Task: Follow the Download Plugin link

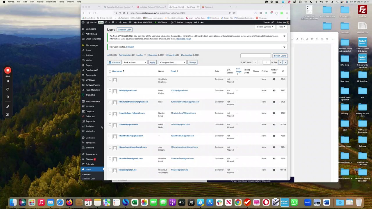Action: pos(184,39)
